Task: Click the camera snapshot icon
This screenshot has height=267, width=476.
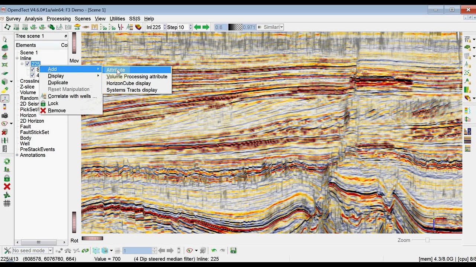Action: (x=5, y=115)
